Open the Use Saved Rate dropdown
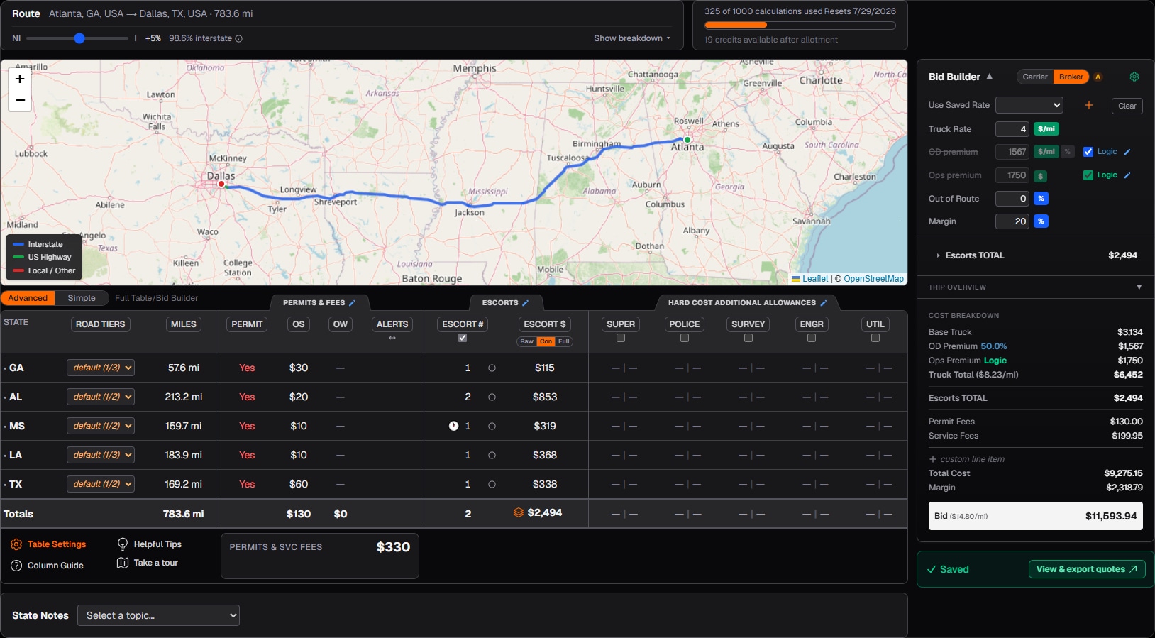This screenshot has width=1155, height=638. (1029, 105)
